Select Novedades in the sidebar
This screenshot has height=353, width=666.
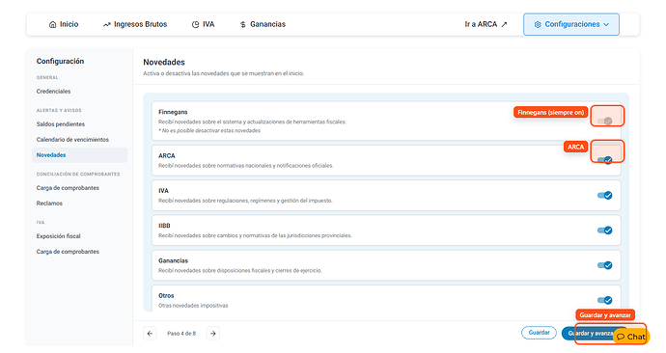click(79, 155)
